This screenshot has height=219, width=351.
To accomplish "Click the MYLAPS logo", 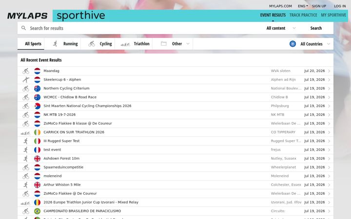I will (x=27, y=16).
